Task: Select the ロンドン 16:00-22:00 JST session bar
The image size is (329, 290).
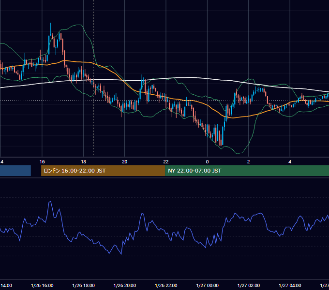Action: [x=103, y=171]
